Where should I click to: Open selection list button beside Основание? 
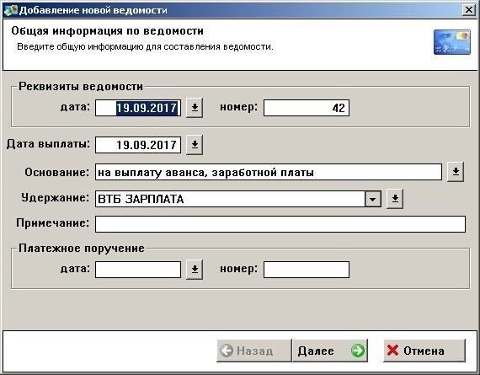point(456,172)
